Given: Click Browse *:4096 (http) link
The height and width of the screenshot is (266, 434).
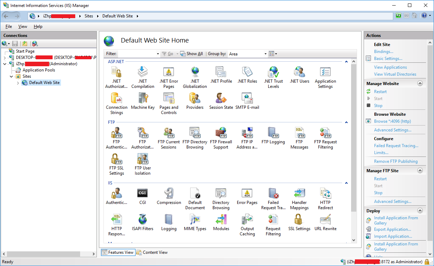Looking at the screenshot, I should click(392, 121).
